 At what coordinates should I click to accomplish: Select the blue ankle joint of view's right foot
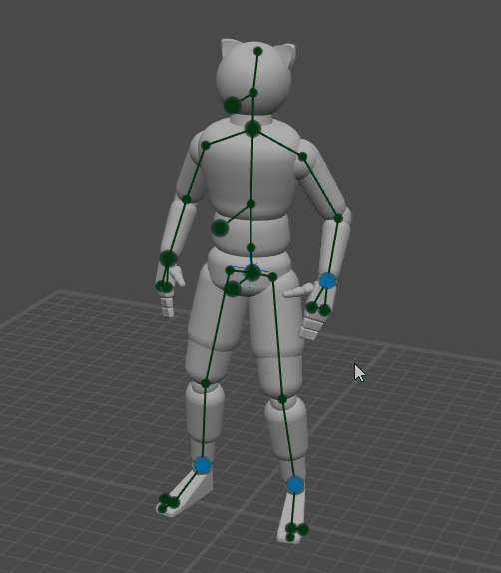click(x=295, y=485)
